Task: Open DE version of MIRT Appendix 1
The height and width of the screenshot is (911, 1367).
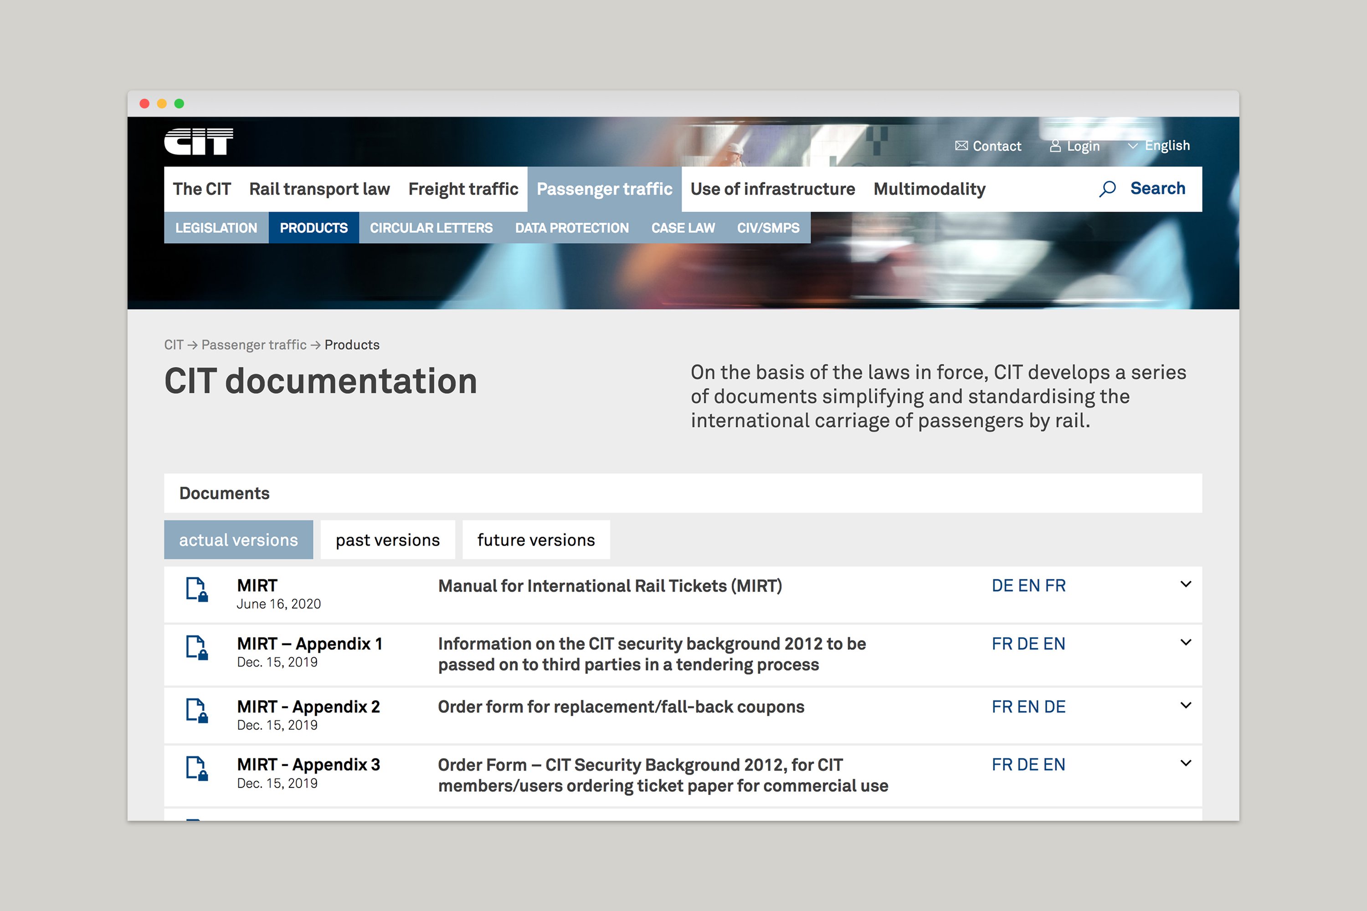Action: (1028, 644)
